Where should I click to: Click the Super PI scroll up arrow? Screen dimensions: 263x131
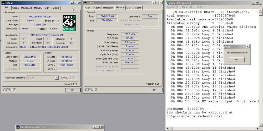click(x=261, y=11)
